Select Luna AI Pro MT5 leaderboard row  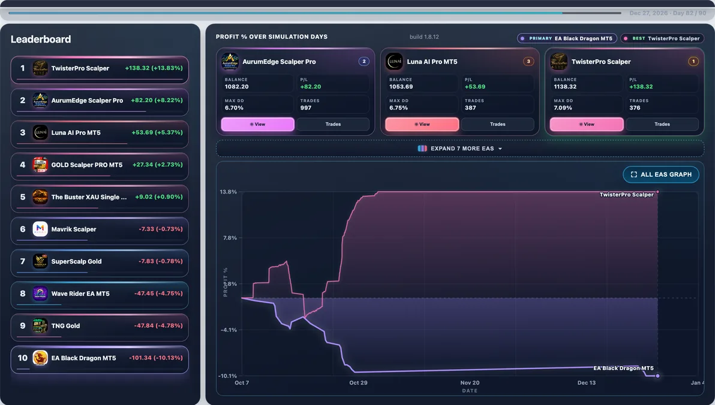click(100, 134)
